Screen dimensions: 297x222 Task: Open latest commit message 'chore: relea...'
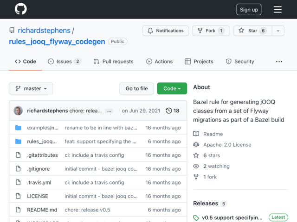85,111
